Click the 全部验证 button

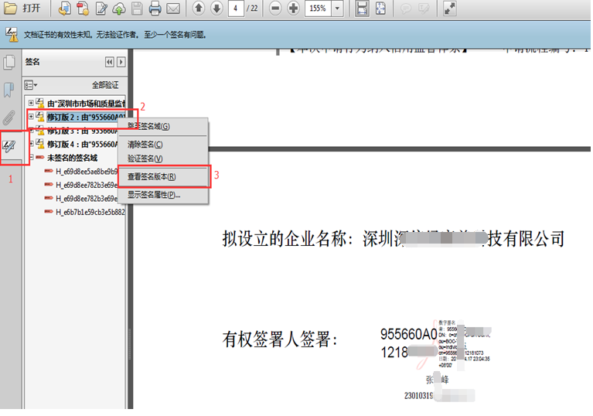coord(106,84)
